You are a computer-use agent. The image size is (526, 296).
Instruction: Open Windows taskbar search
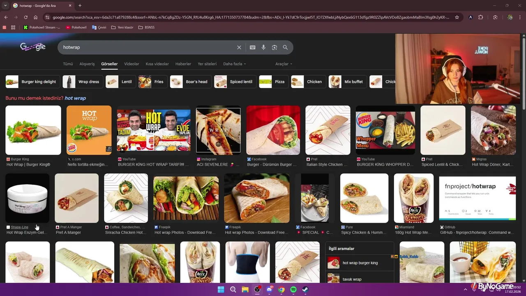point(233,289)
